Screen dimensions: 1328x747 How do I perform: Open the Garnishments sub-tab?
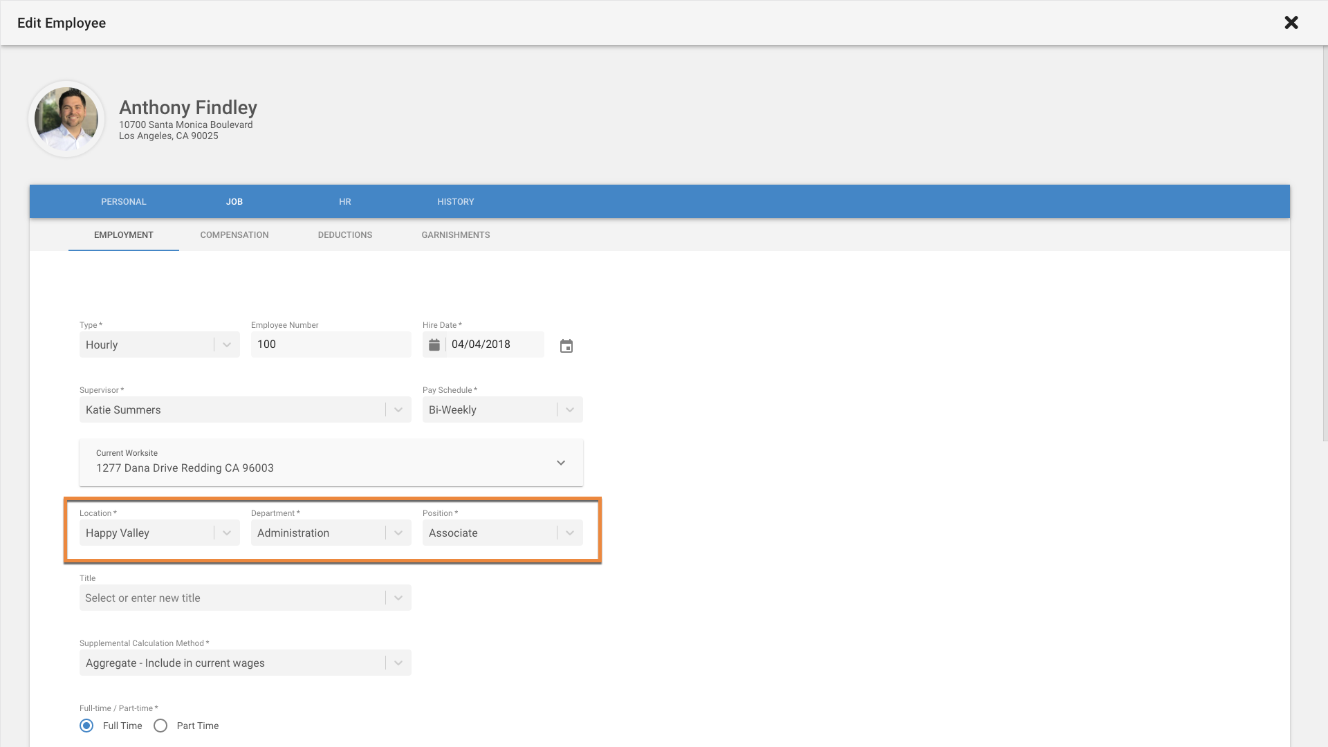click(456, 235)
